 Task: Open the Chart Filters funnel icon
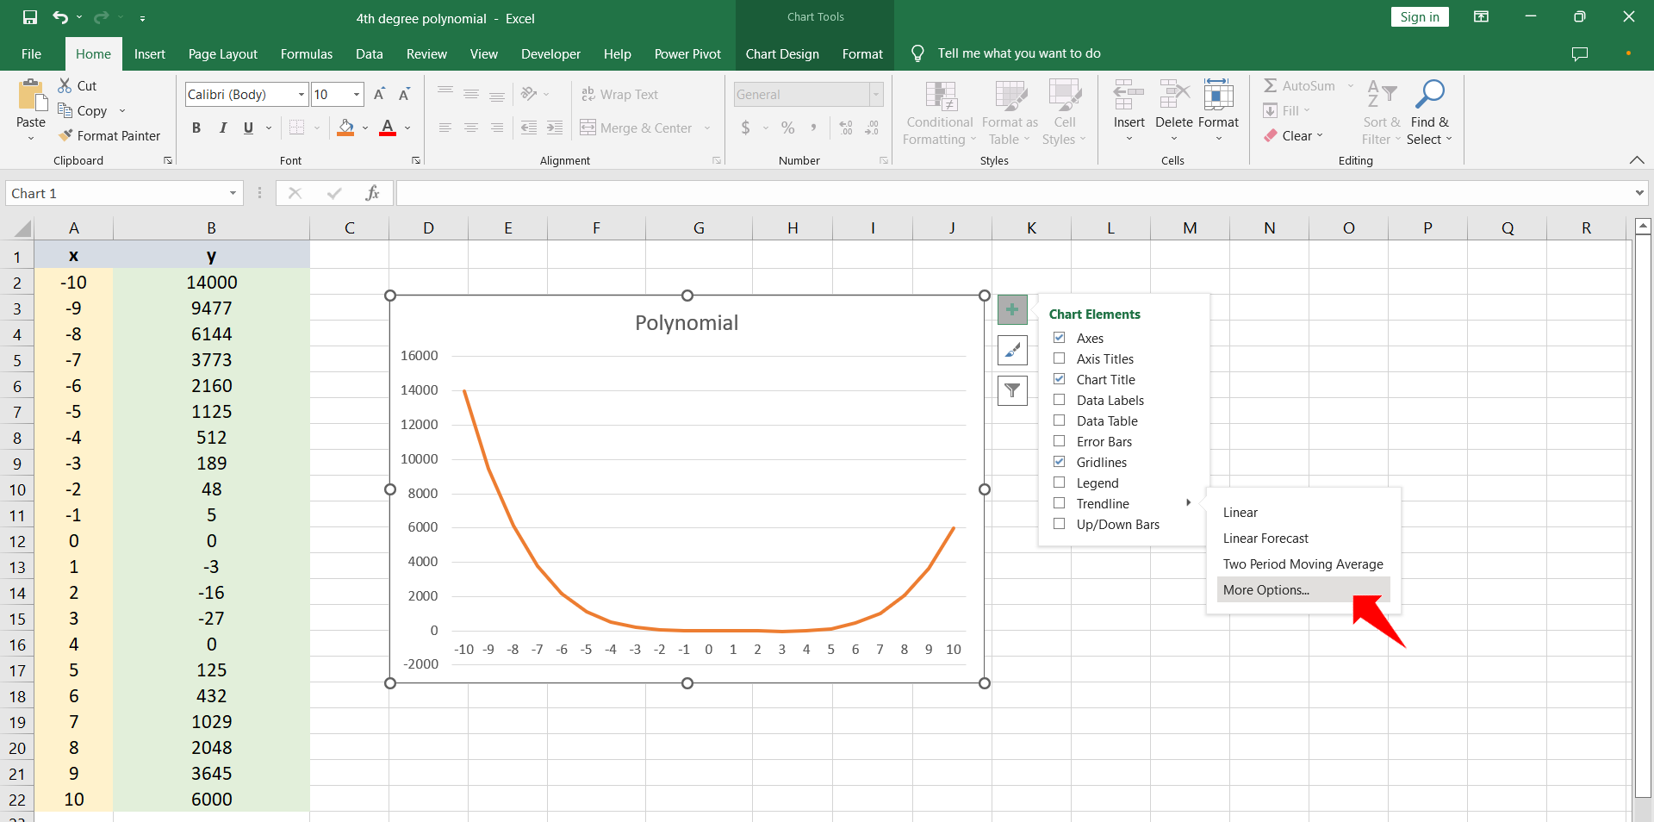[x=1012, y=390]
